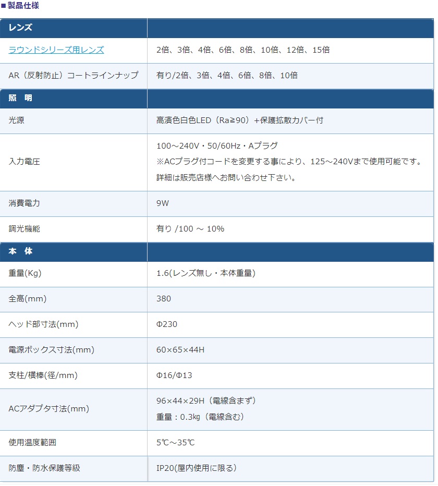Image resolution: width=438 pixels, height=486 pixels.
Task: Click the ※ACプラグ付コード note line
Action: click(289, 162)
